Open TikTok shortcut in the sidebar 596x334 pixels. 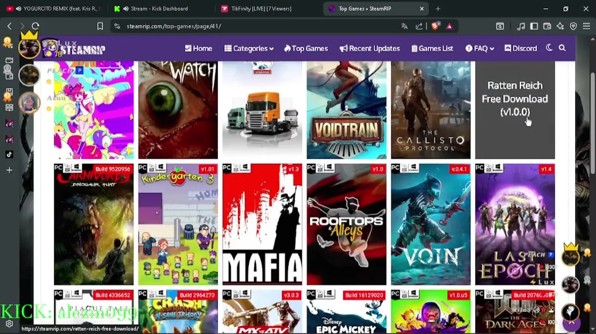coord(9,154)
